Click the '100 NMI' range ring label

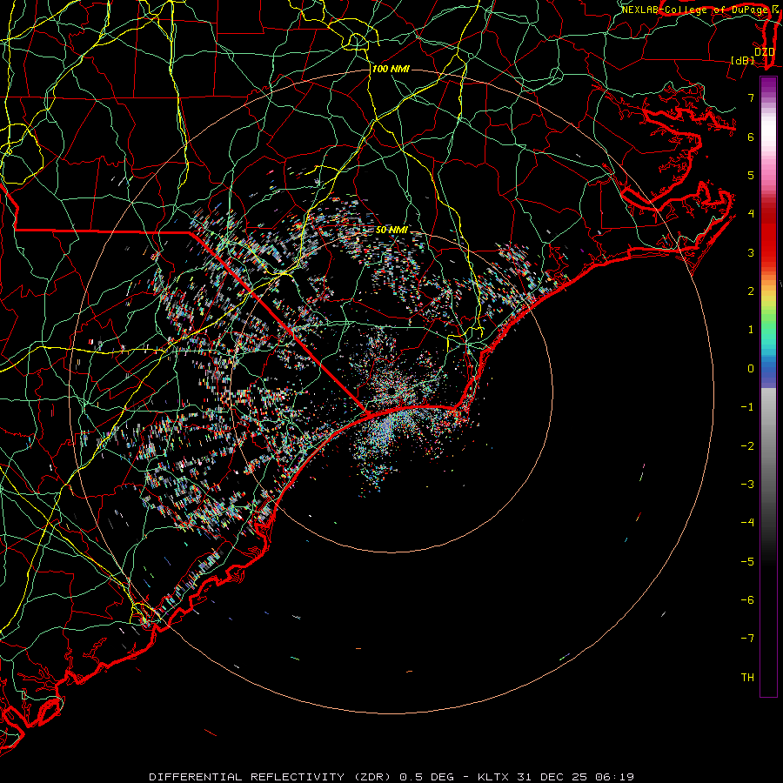click(391, 69)
